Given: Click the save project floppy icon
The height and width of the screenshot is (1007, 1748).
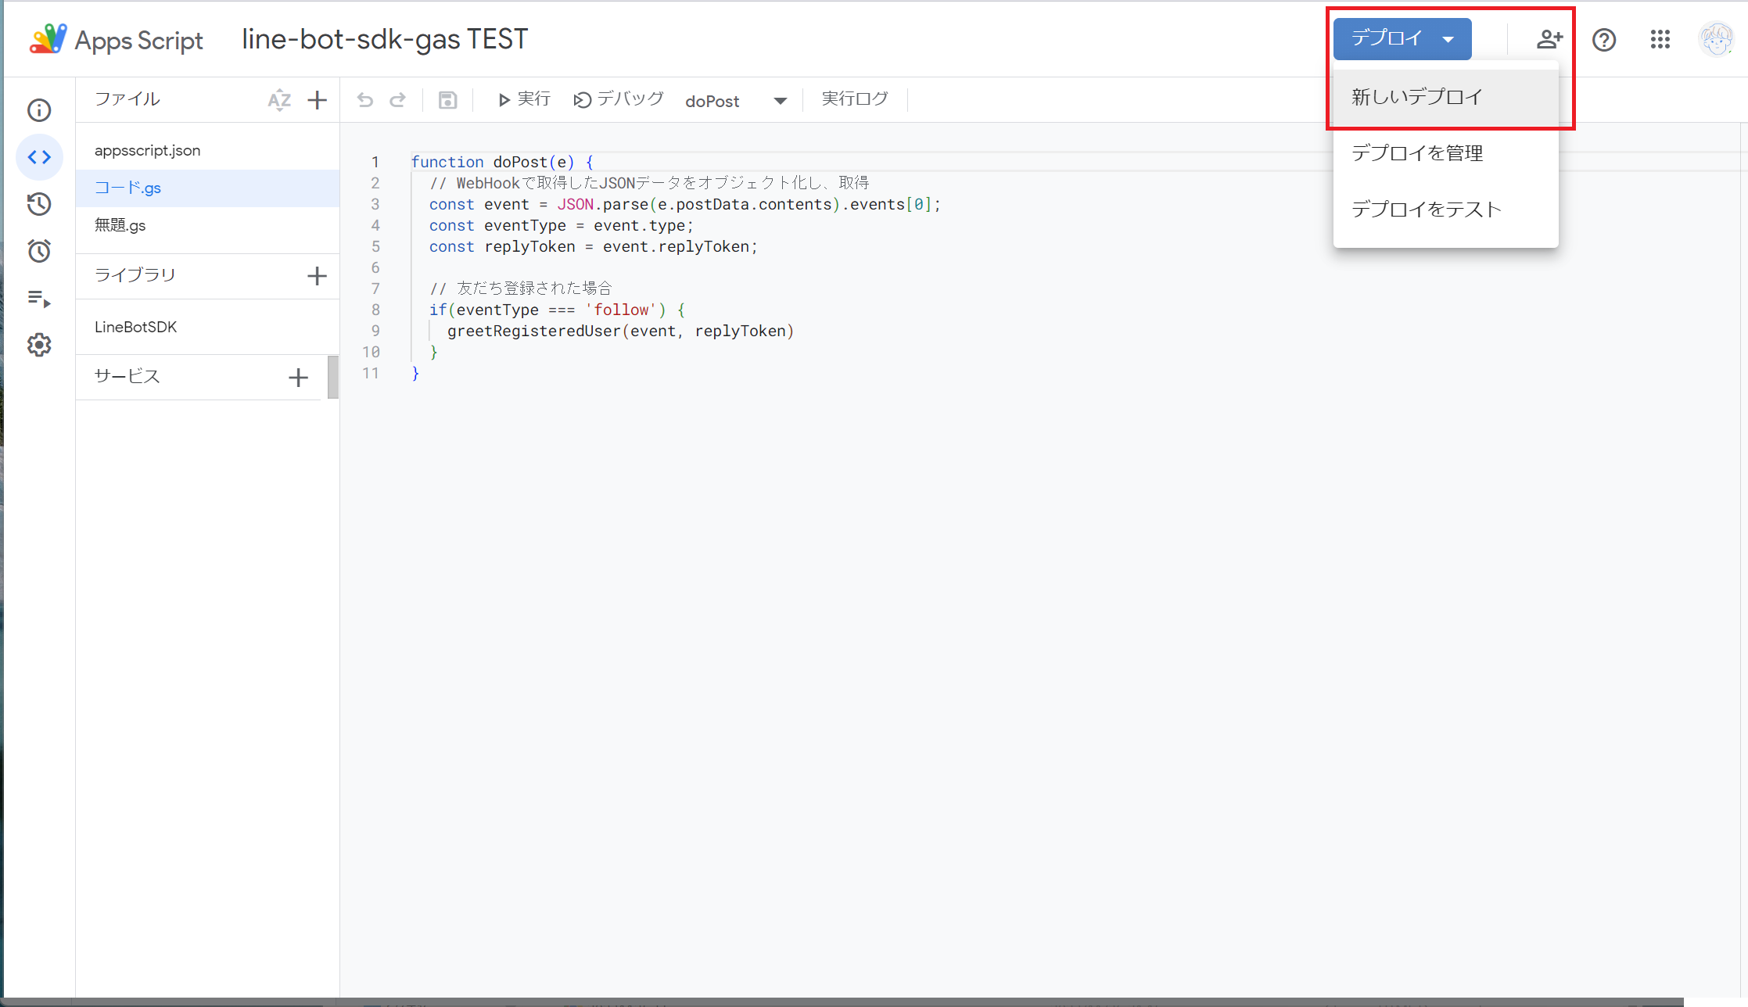Looking at the screenshot, I should [x=447, y=100].
